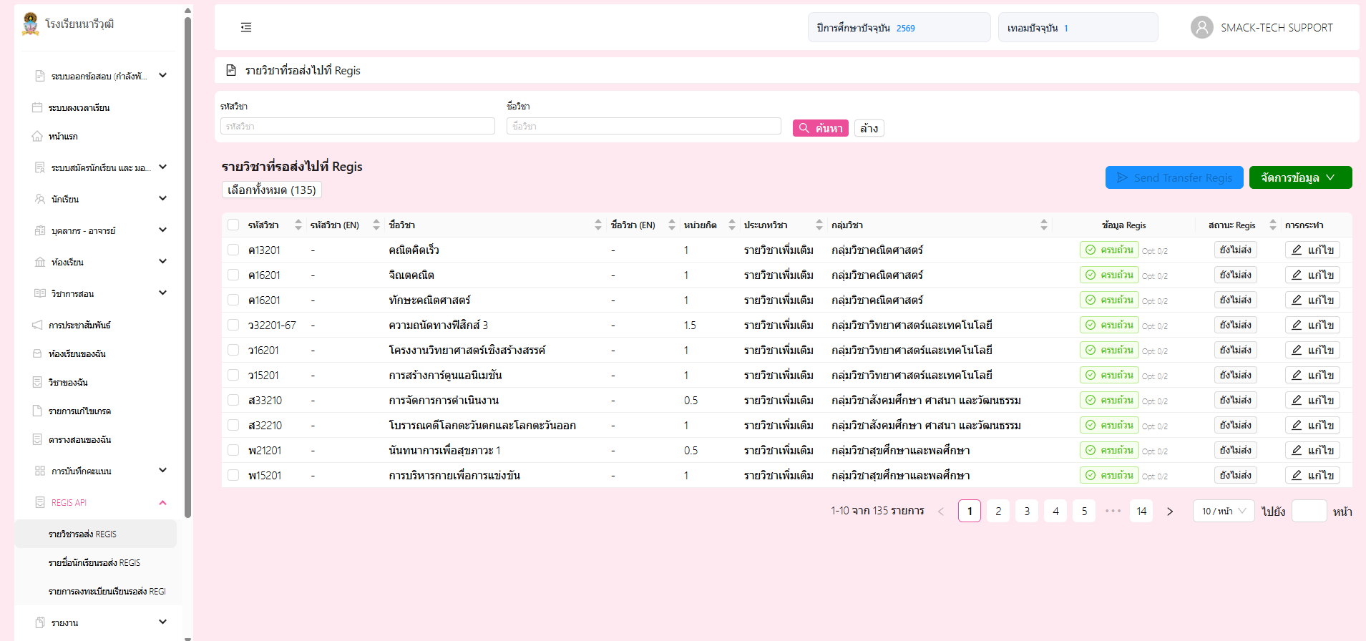Check the row for คณิตคิดเร็ว
The height and width of the screenshot is (641, 1366).
(x=233, y=250)
